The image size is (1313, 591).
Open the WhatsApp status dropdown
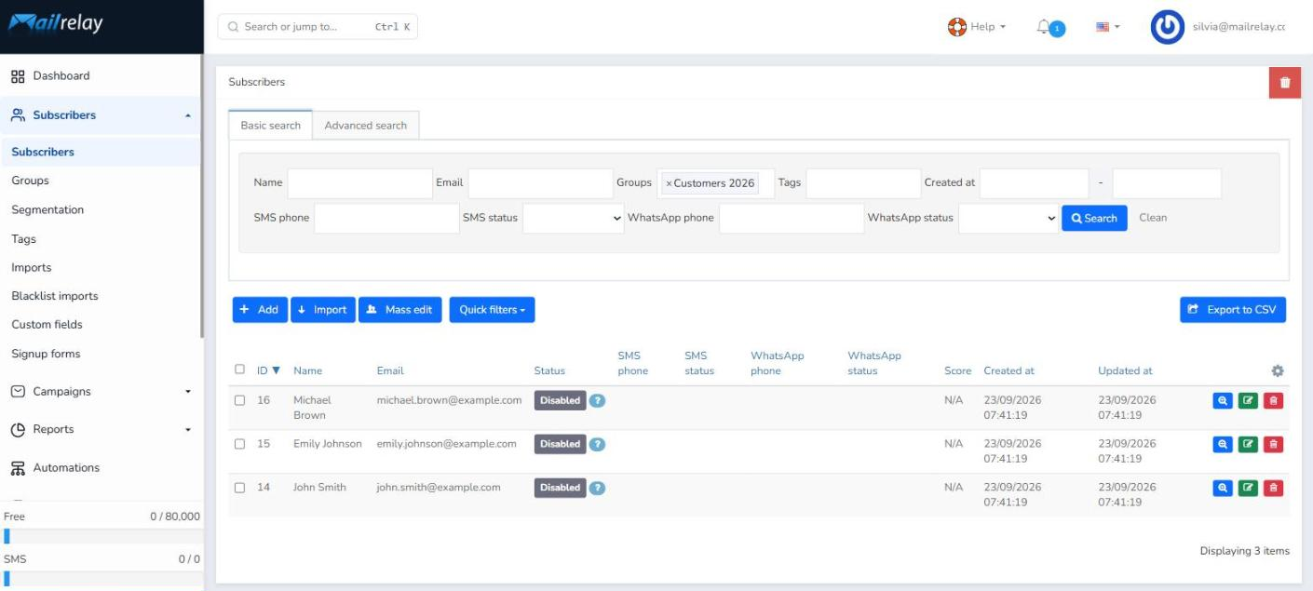pos(1008,218)
